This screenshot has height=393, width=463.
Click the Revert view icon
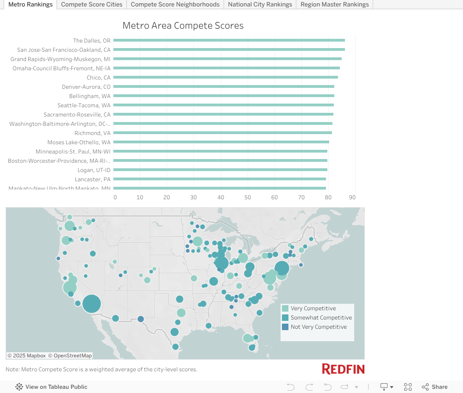(x=327, y=387)
